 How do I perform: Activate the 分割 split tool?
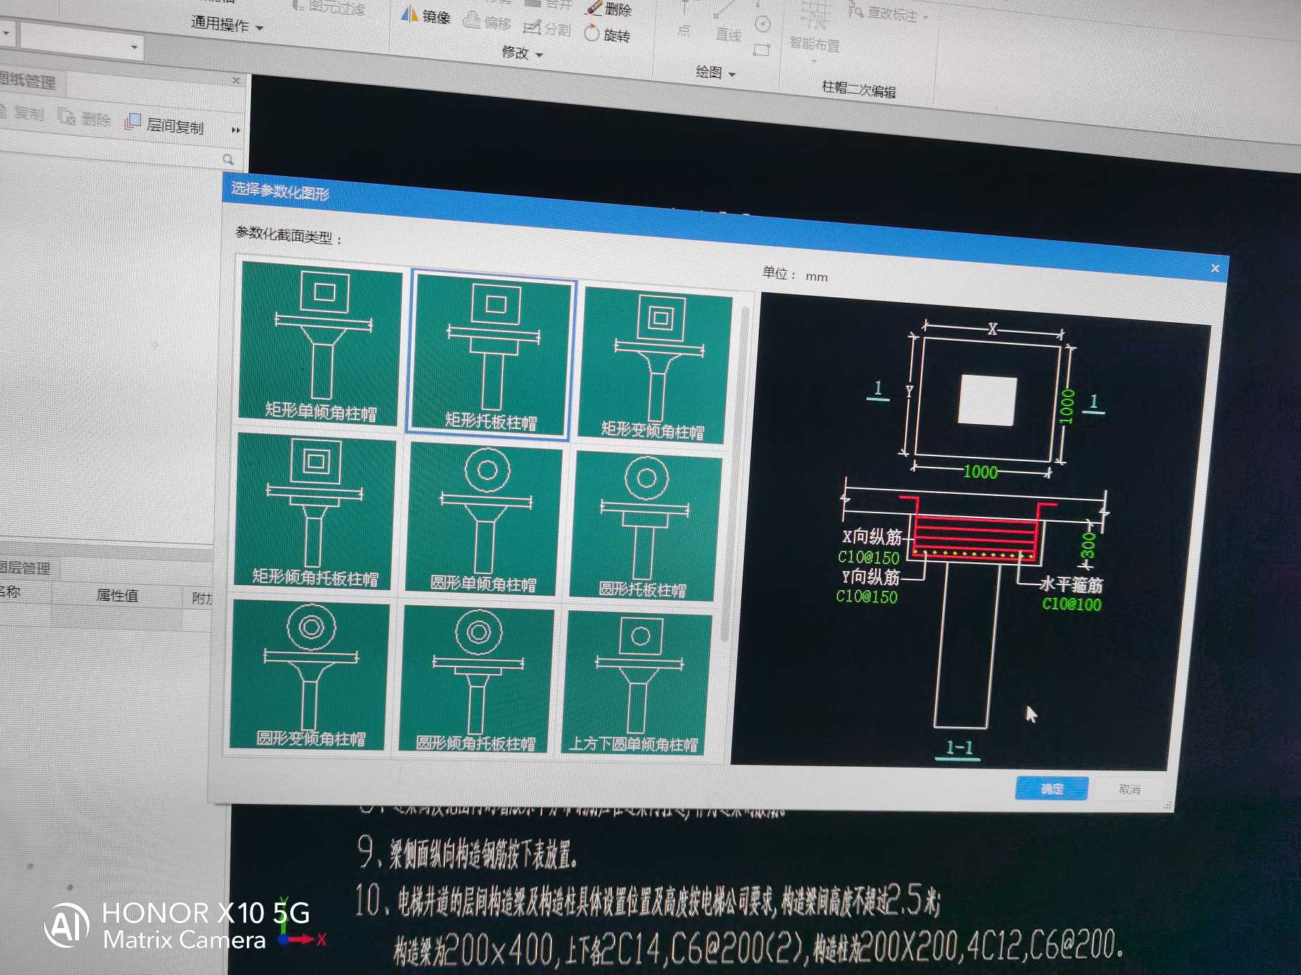547,29
